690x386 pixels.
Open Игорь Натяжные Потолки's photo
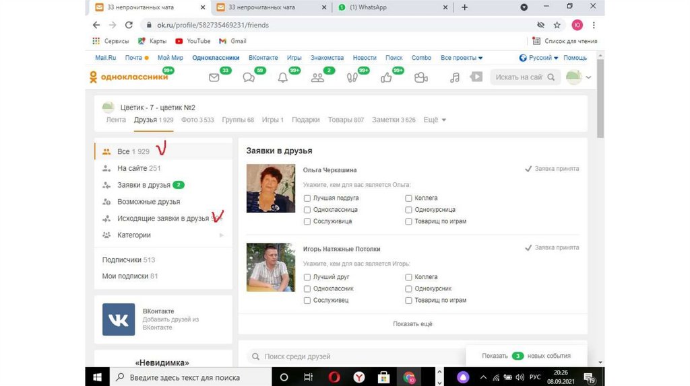tap(271, 268)
